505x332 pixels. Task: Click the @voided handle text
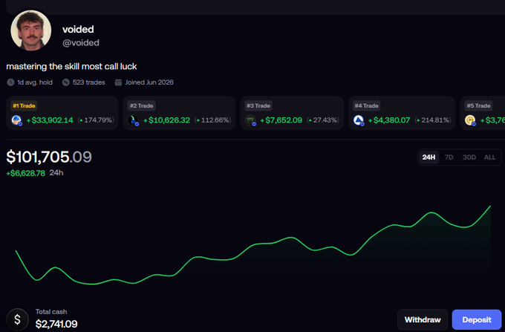point(81,43)
